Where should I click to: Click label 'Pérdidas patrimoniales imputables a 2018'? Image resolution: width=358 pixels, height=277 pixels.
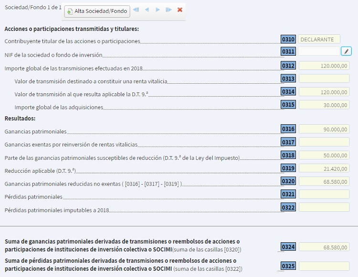(57, 210)
